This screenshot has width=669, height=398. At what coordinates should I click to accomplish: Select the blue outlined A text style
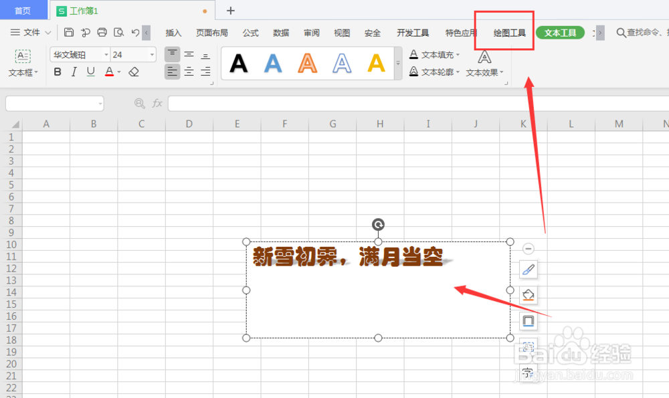341,62
